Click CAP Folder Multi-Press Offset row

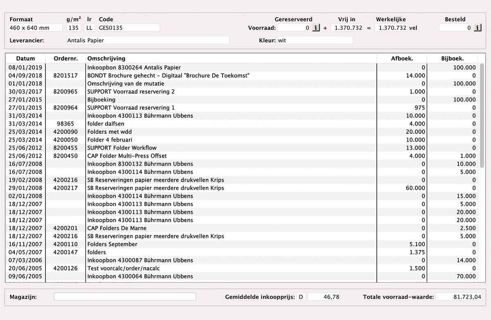242,156
